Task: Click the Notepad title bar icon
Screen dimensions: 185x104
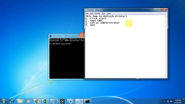Action: [86, 10]
